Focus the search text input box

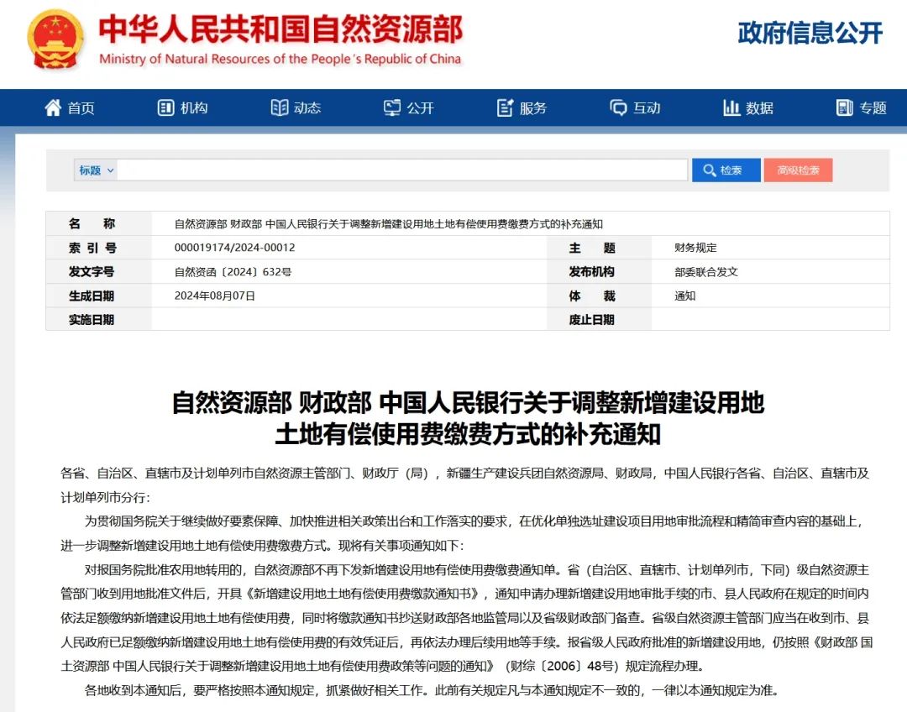click(x=401, y=170)
